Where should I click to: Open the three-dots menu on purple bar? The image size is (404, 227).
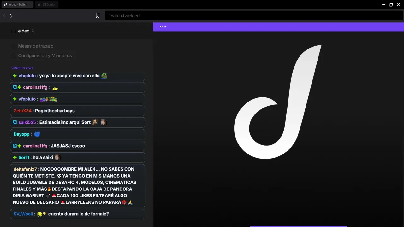pyautogui.click(x=163, y=27)
